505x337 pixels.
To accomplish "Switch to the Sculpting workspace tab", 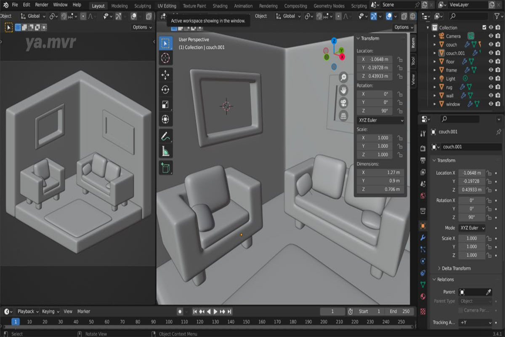I will click(x=142, y=6).
